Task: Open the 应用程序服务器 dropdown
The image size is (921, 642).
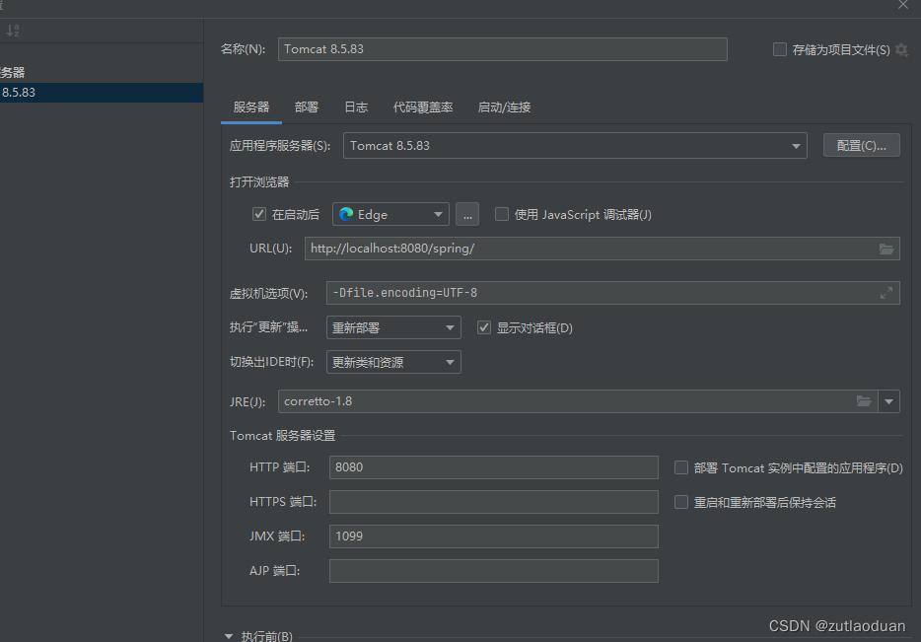Action: [x=796, y=145]
